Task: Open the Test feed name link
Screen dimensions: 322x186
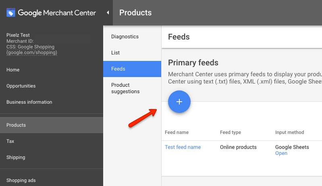Action: click(x=183, y=147)
